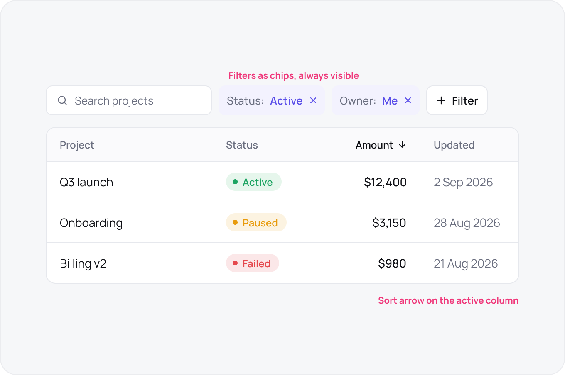Focus the Search projects field

click(x=129, y=100)
